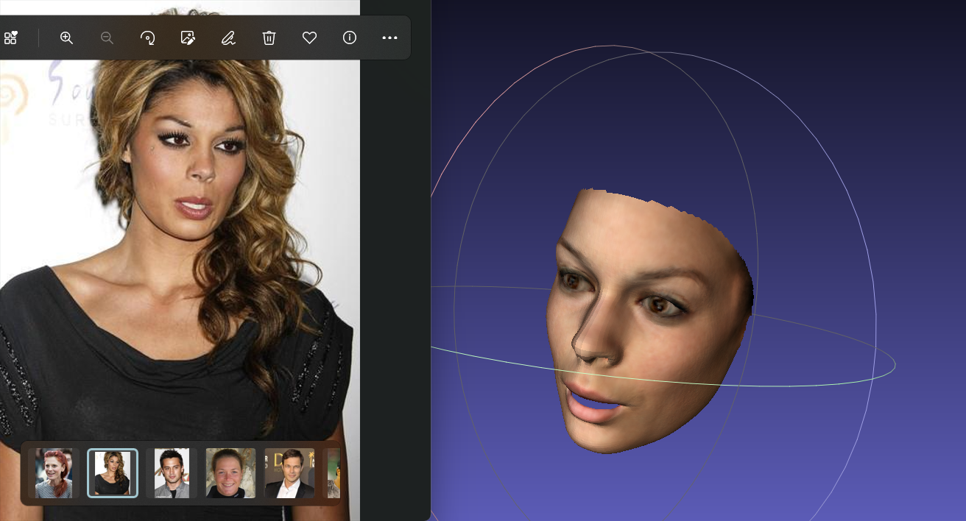
Task: Delete the photo with the trash icon
Action: pos(269,38)
